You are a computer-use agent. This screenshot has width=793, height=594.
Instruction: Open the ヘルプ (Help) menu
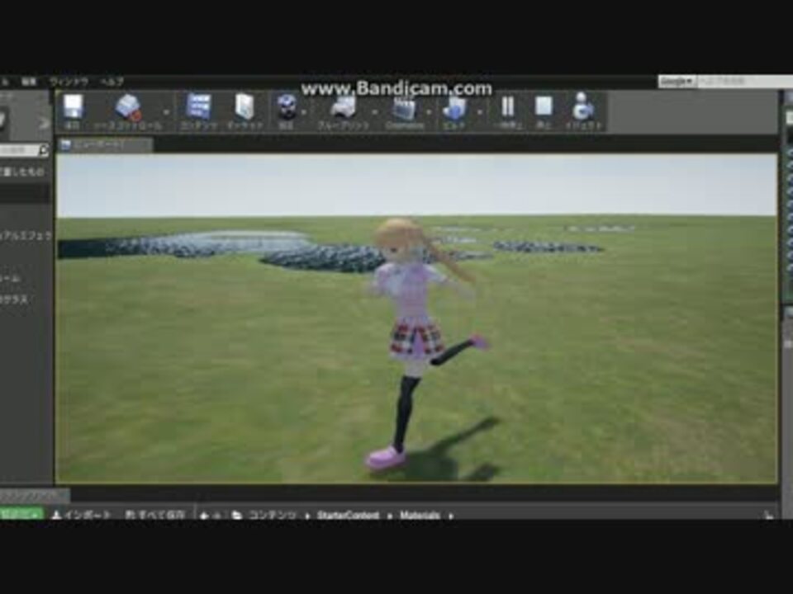(112, 82)
